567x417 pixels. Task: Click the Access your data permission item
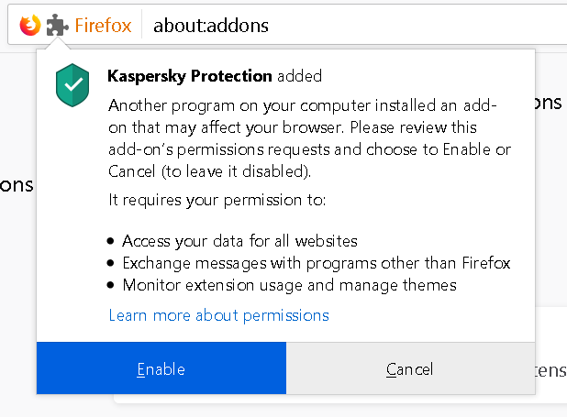click(239, 241)
